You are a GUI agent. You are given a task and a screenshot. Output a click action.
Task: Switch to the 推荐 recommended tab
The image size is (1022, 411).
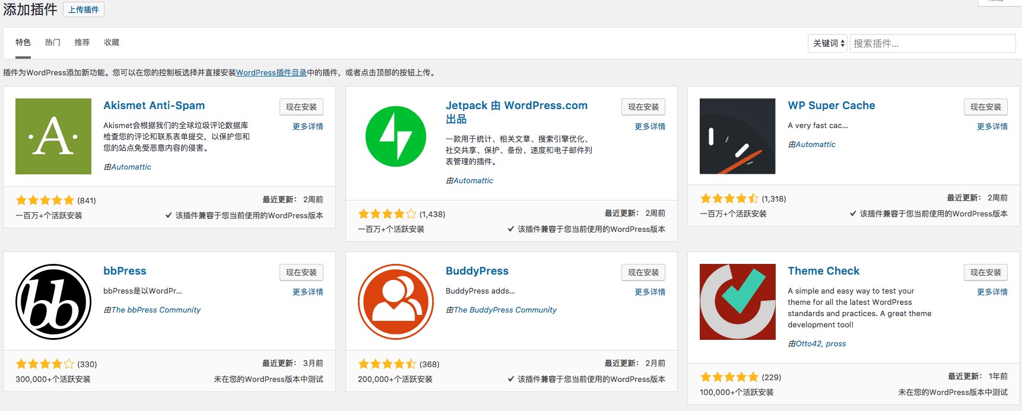click(82, 42)
